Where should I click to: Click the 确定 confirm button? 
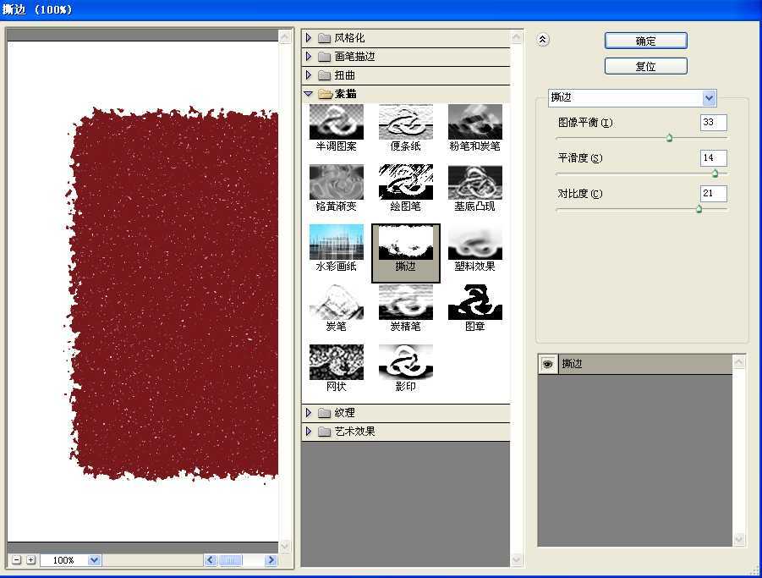click(x=645, y=41)
